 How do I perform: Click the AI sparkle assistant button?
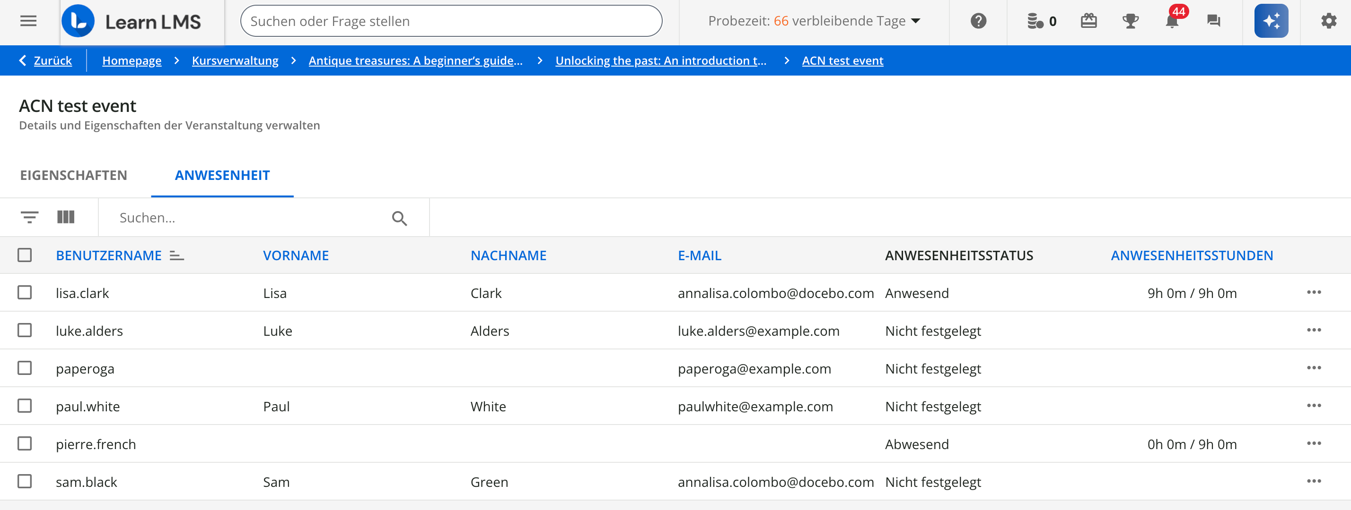coord(1271,21)
